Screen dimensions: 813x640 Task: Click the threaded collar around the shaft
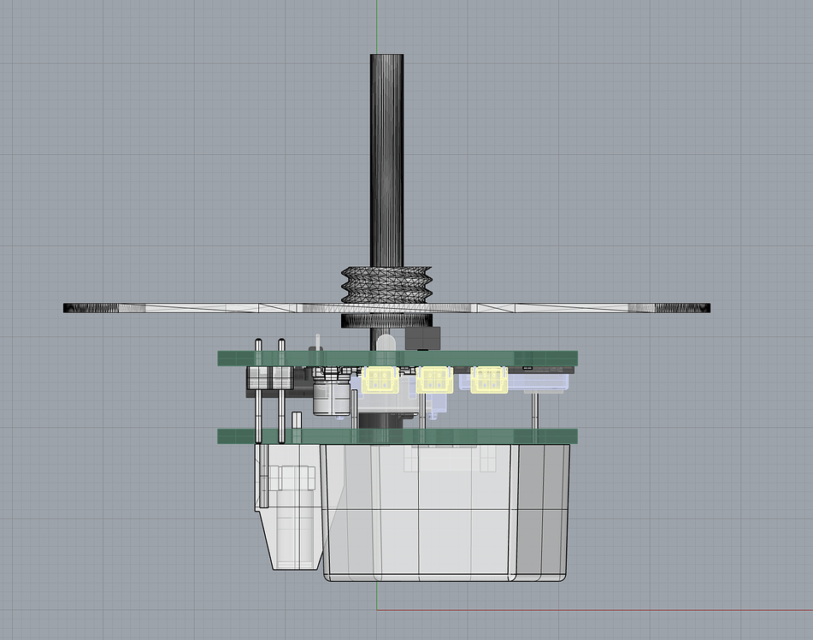click(386, 285)
